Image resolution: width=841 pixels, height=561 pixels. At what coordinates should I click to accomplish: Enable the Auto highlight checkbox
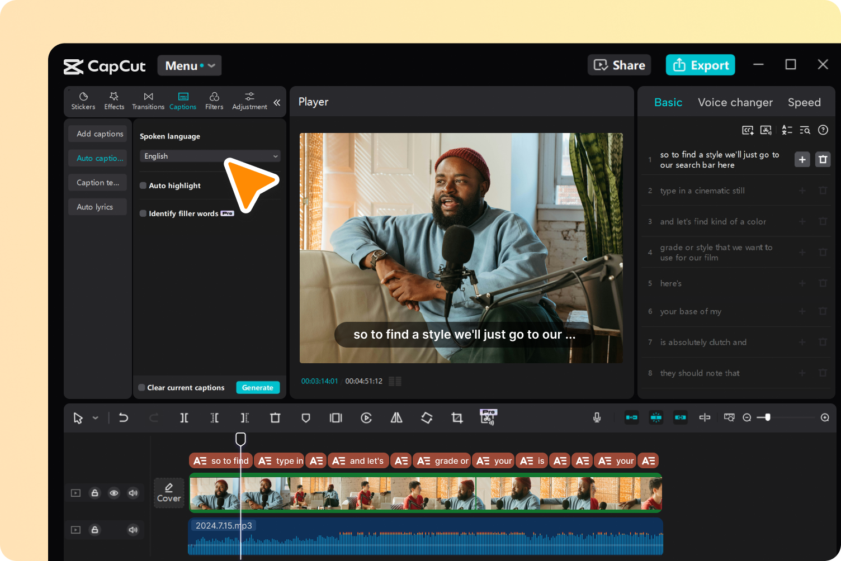143,186
